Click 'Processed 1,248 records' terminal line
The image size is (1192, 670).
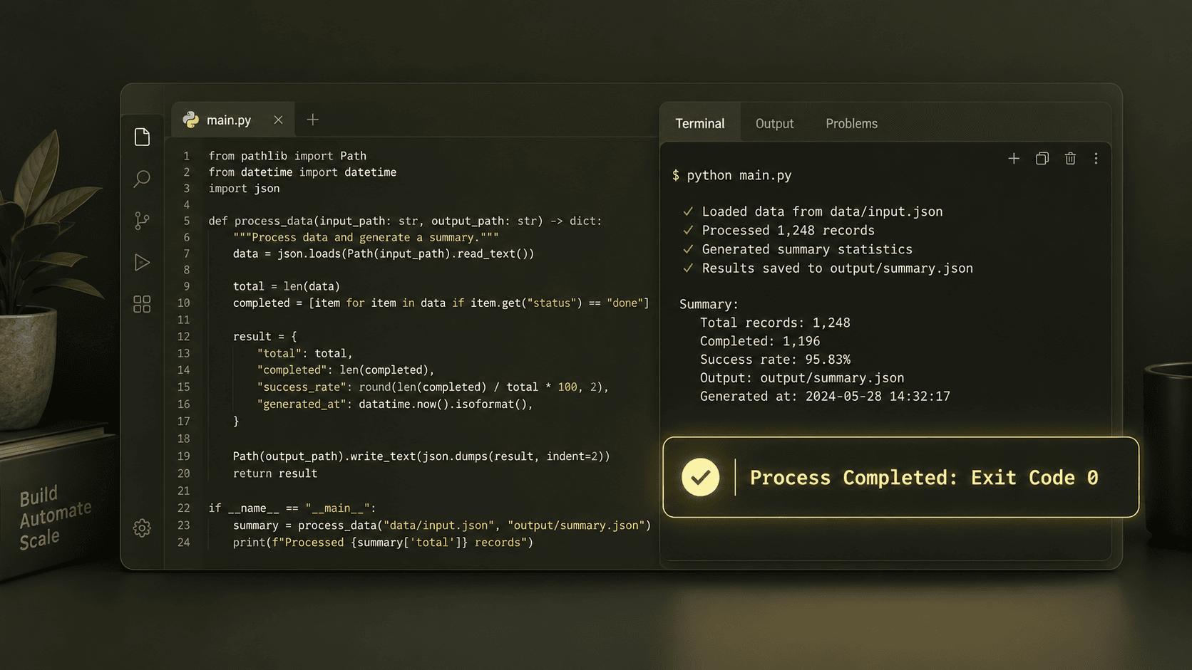[x=788, y=230]
